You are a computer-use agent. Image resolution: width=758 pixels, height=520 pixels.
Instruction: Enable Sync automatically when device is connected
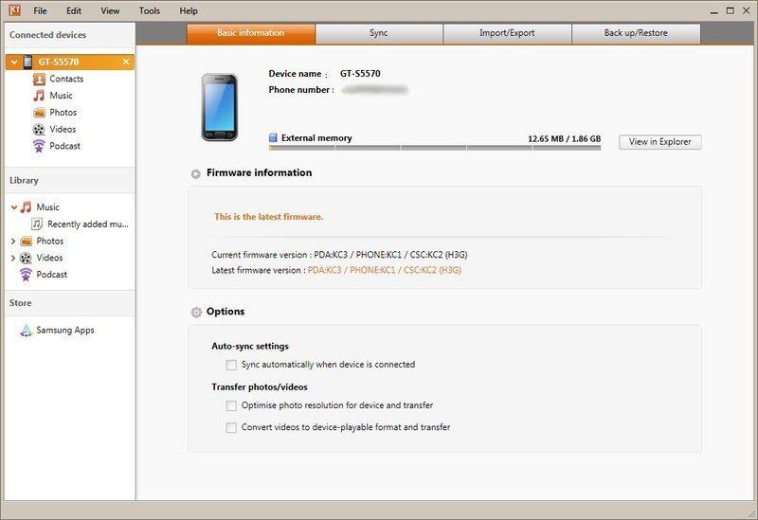[x=231, y=365]
